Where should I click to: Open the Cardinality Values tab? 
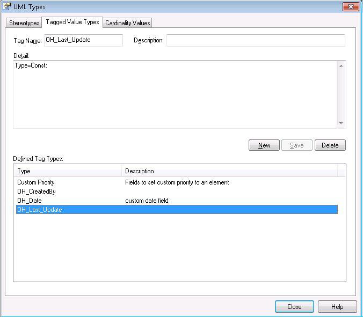[x=127, y=23]
